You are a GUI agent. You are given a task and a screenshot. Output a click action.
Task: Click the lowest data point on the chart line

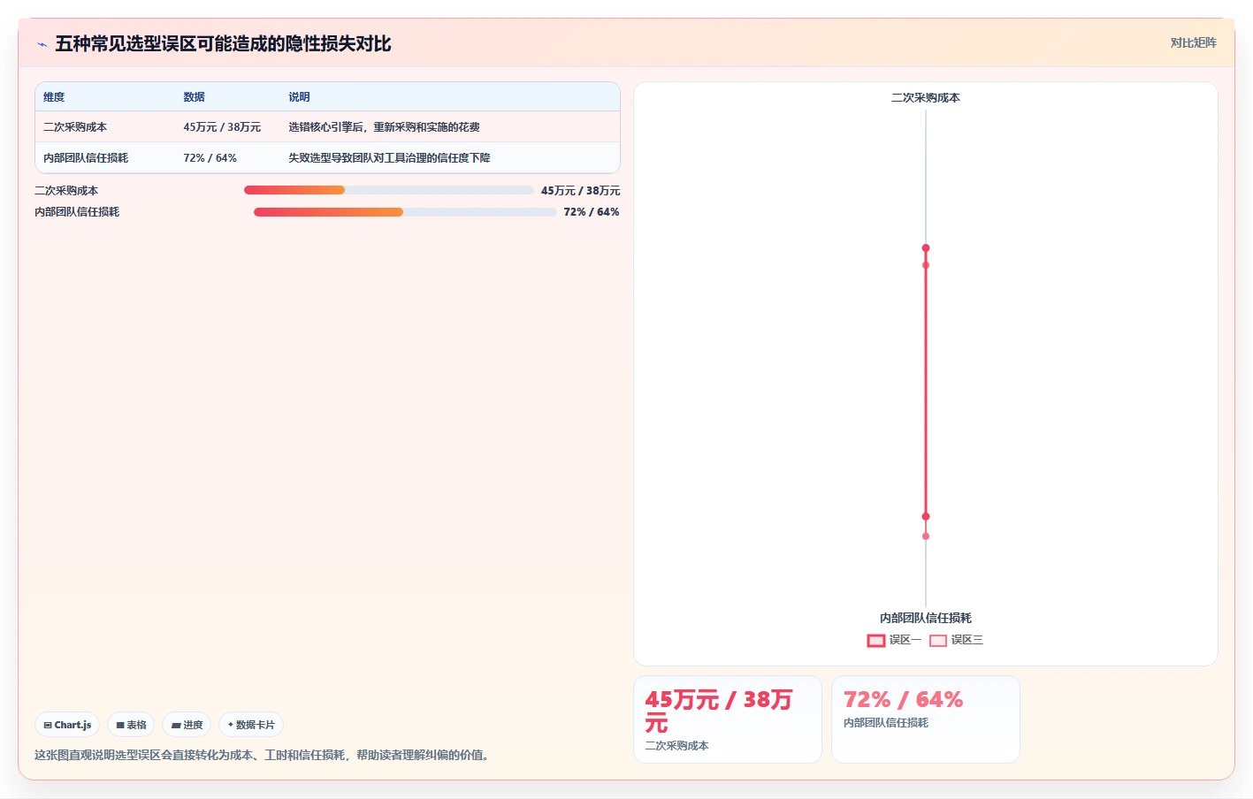point(926,536)
